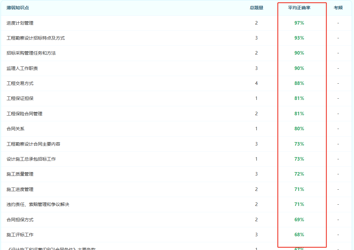Click the 考频 column header

point(338,8)
